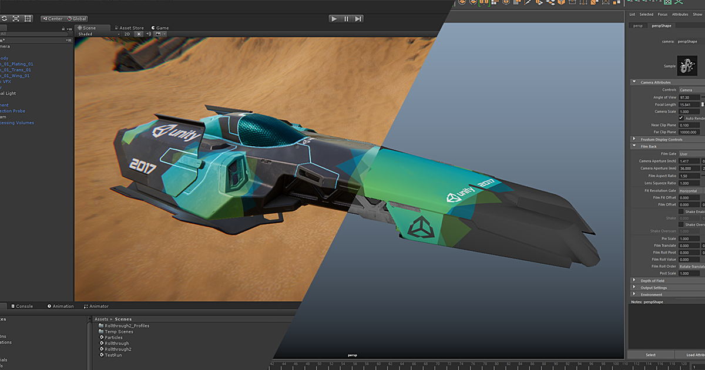Select the Rect transform tool icon
The image size is (705, 370).
[x=28, y=19]
